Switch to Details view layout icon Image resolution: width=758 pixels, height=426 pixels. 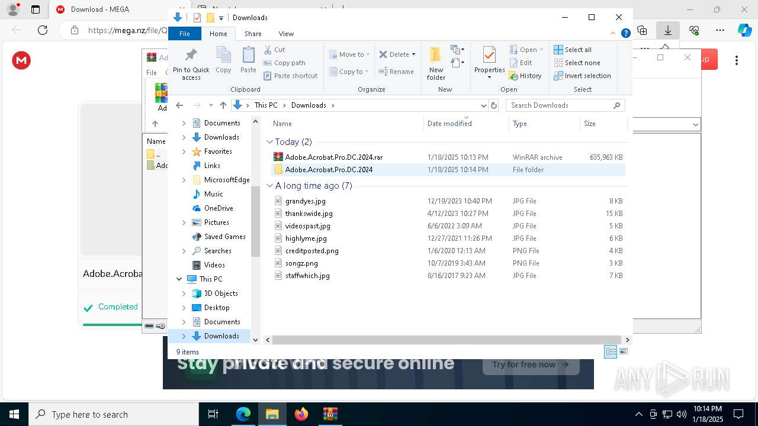pyautogui.click(x=611, y=351)
